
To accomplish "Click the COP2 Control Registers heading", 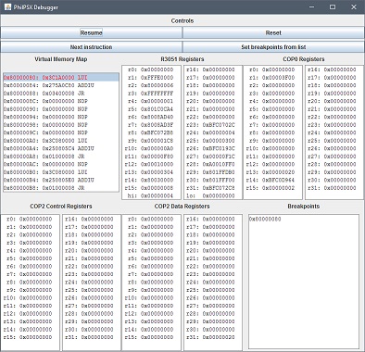I will (x=61, y=206).
